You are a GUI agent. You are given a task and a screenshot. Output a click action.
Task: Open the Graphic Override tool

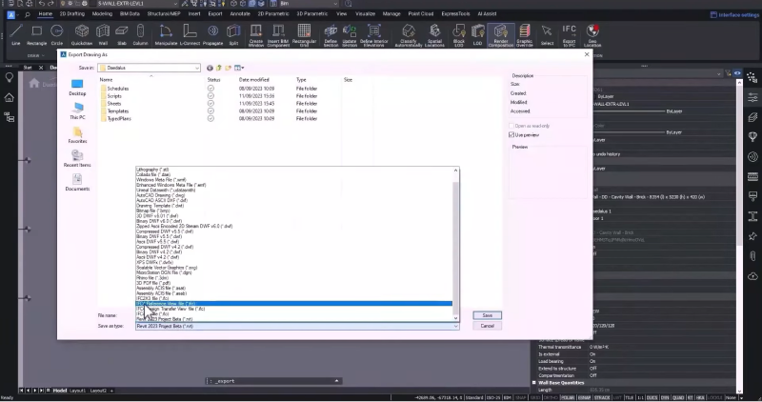point(525,35)
